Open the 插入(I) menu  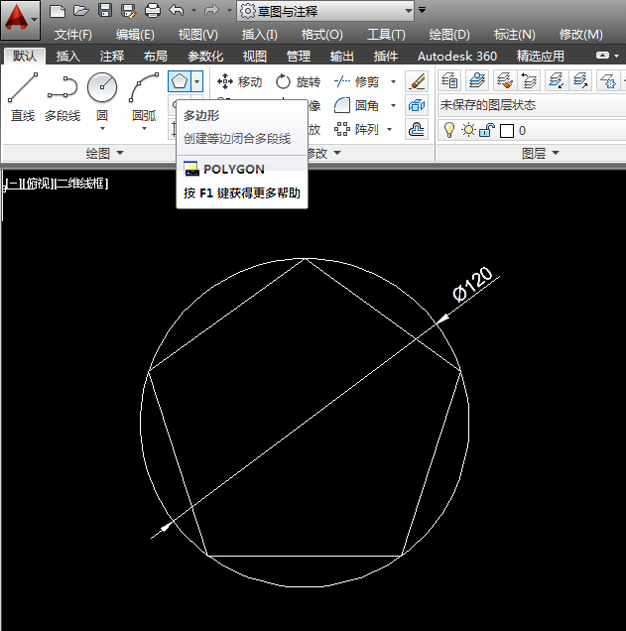coord(260,35)
